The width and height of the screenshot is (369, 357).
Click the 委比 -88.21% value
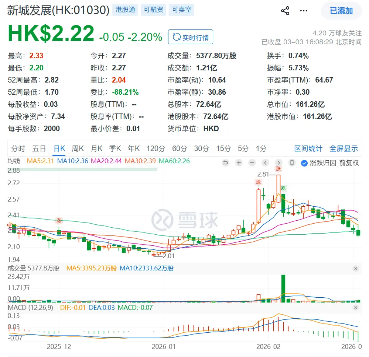point(125,92)
